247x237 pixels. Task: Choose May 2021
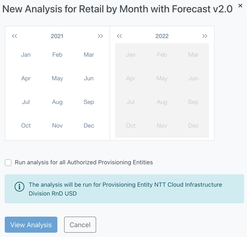coord(57,78)
